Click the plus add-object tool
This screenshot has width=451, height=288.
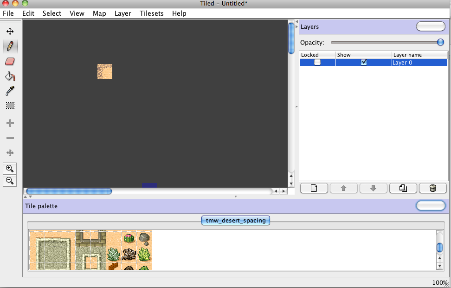click(10, 123)
